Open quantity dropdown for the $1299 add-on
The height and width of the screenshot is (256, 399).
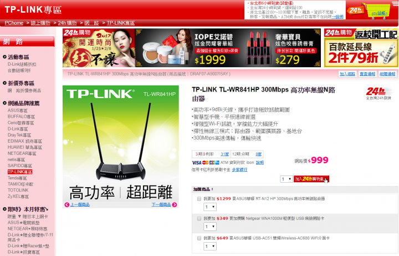tap(210, 207)
